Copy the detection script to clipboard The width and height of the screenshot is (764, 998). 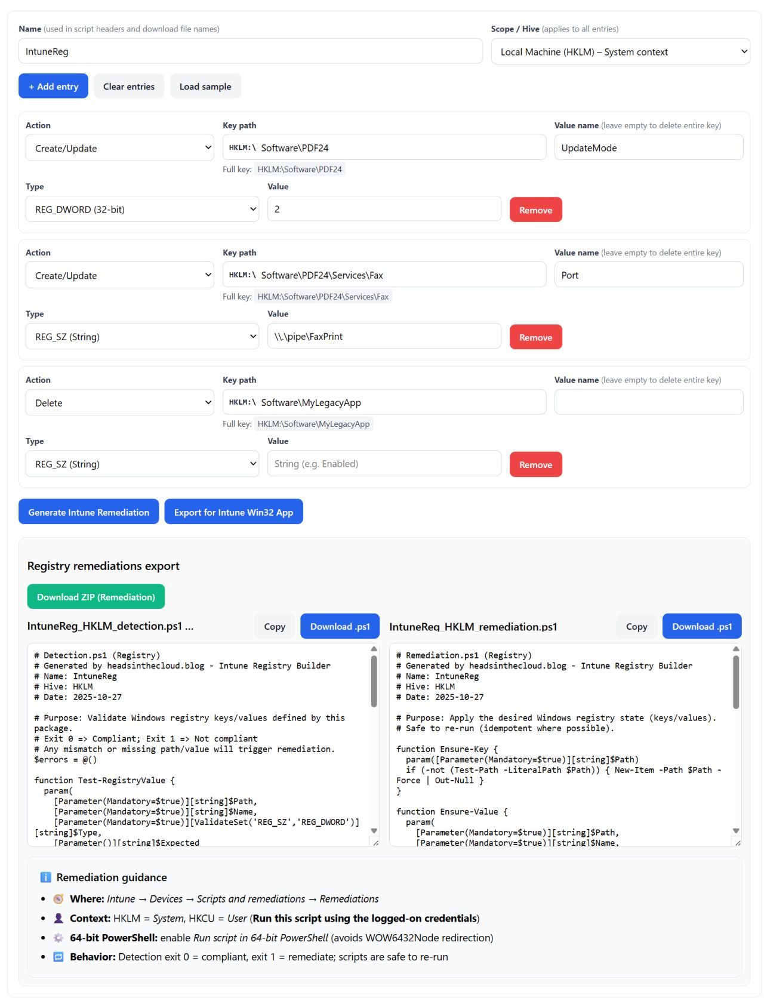click(x=274, y=626)
